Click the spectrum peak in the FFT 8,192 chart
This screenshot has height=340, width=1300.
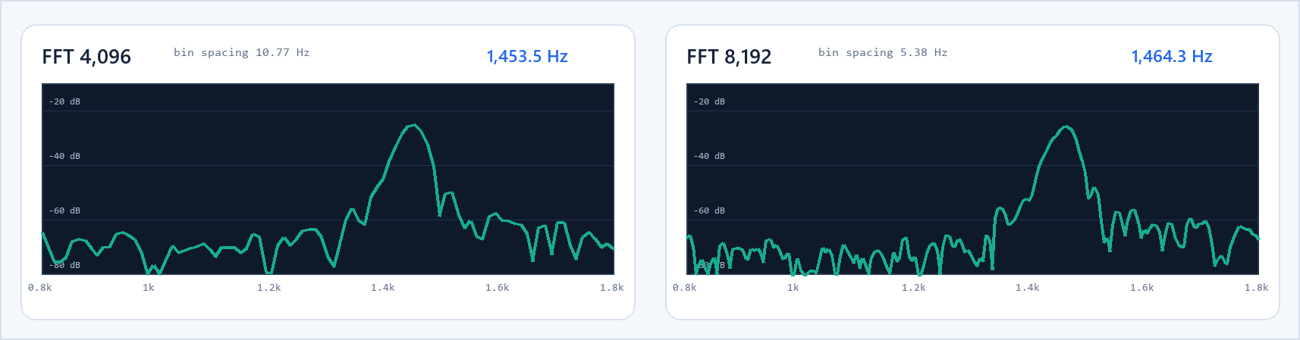pyautogui.click(x=1067, y=126)
